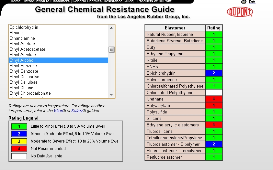Screen dimensions: 273x170
Task: Open Introduction to Elastomers page
Action: 47,1
